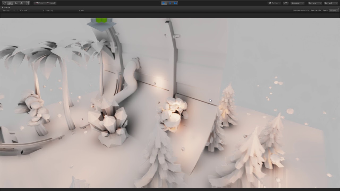
Task: Adjust the Scale slider
Action: point(65,10)
